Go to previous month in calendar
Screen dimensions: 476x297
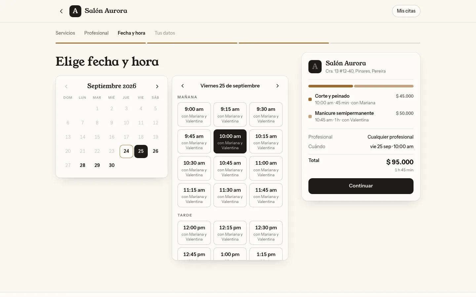tap(66, 86)
